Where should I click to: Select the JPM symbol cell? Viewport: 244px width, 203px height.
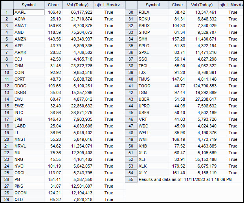click(x=29, y=119)
